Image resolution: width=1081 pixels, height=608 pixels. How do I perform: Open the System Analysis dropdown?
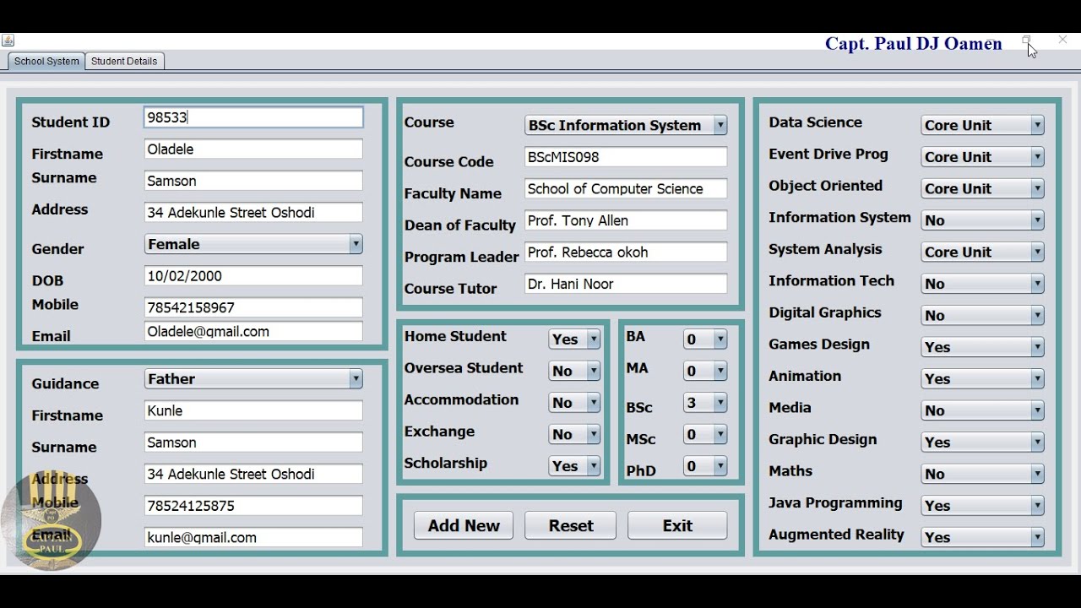(983, 252)
